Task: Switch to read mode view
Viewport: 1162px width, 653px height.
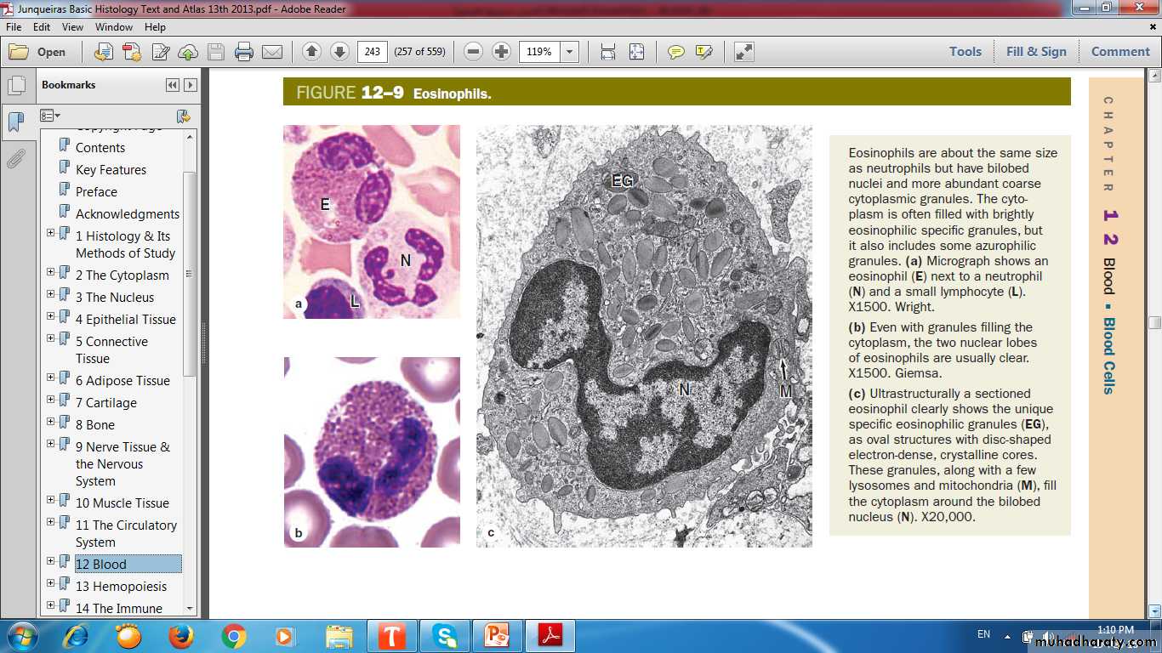Action: tap(743, 52)
